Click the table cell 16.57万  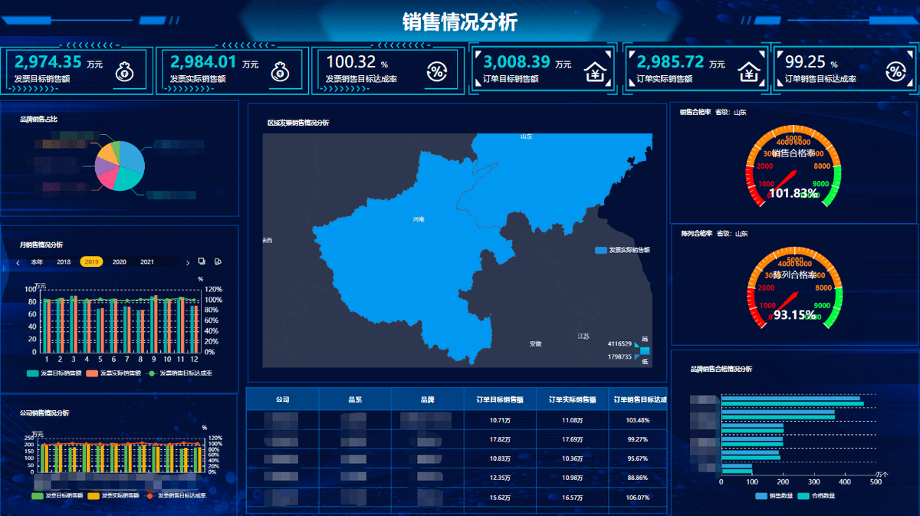572,497
